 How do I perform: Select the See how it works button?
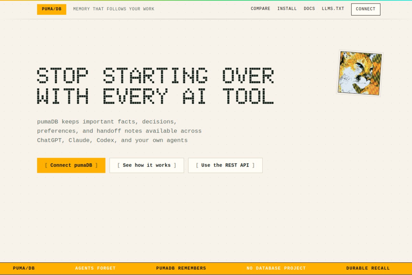[x=147, y=165]
